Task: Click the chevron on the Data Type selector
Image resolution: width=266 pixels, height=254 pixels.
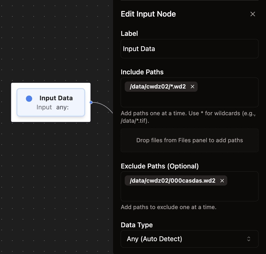Action: pyautogui.click(x=248, y=239)
